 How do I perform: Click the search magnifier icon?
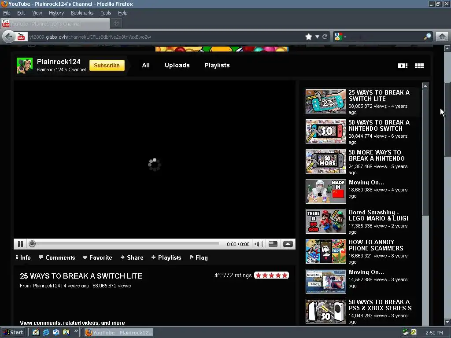pos(427,37)
